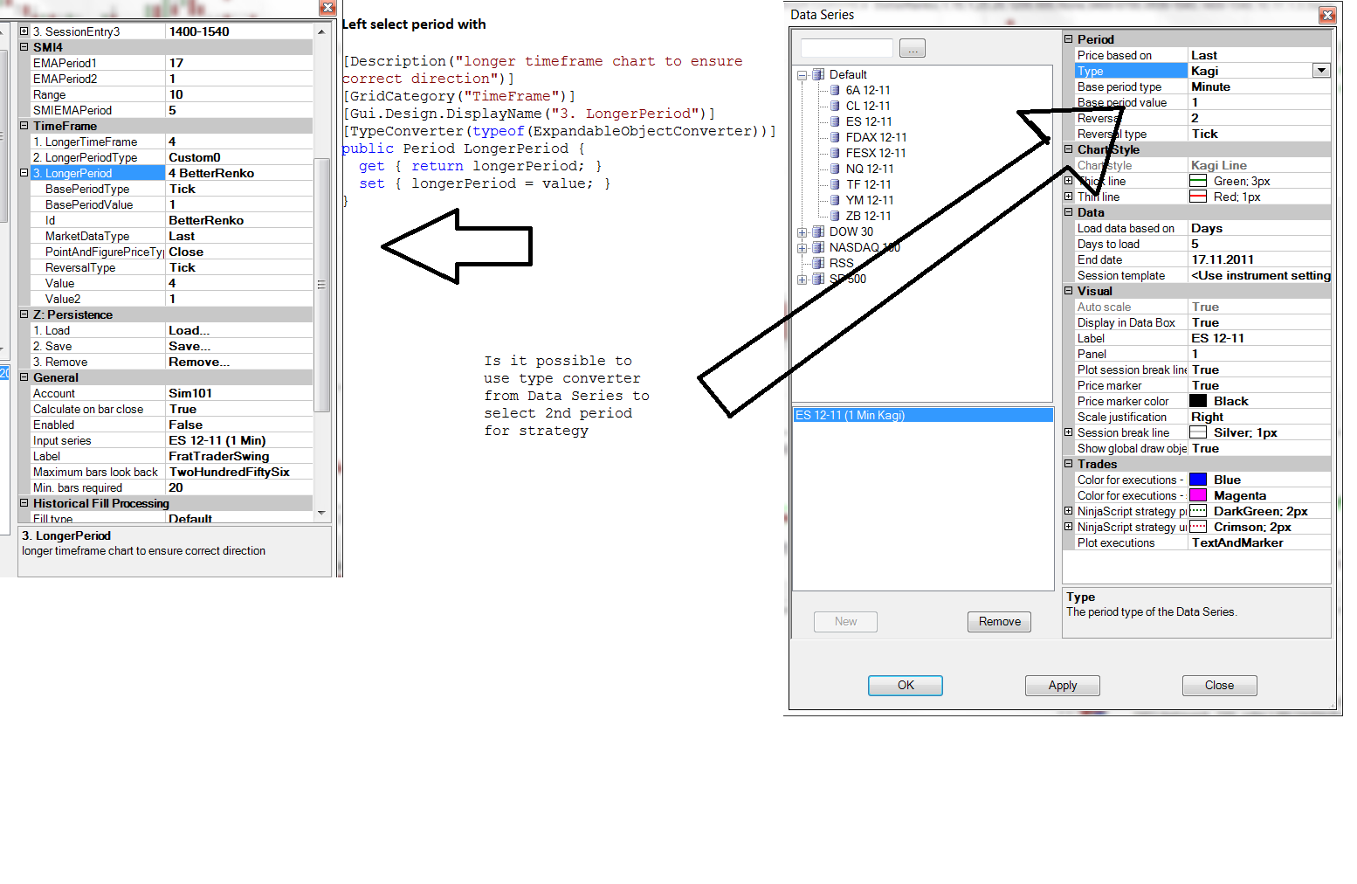Click the Plot executions value TextAndMarker
This screenshot has width=1357, height=884.
[x=1259, y=542]
